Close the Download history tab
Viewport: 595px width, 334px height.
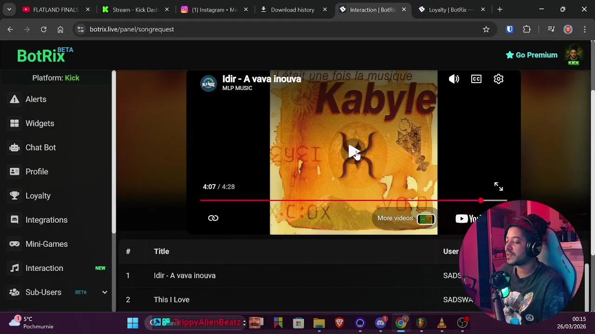(325, 9)
